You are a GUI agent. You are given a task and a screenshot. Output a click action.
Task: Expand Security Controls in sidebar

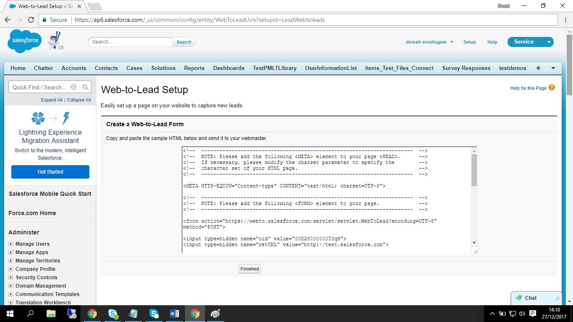[11, 277]
